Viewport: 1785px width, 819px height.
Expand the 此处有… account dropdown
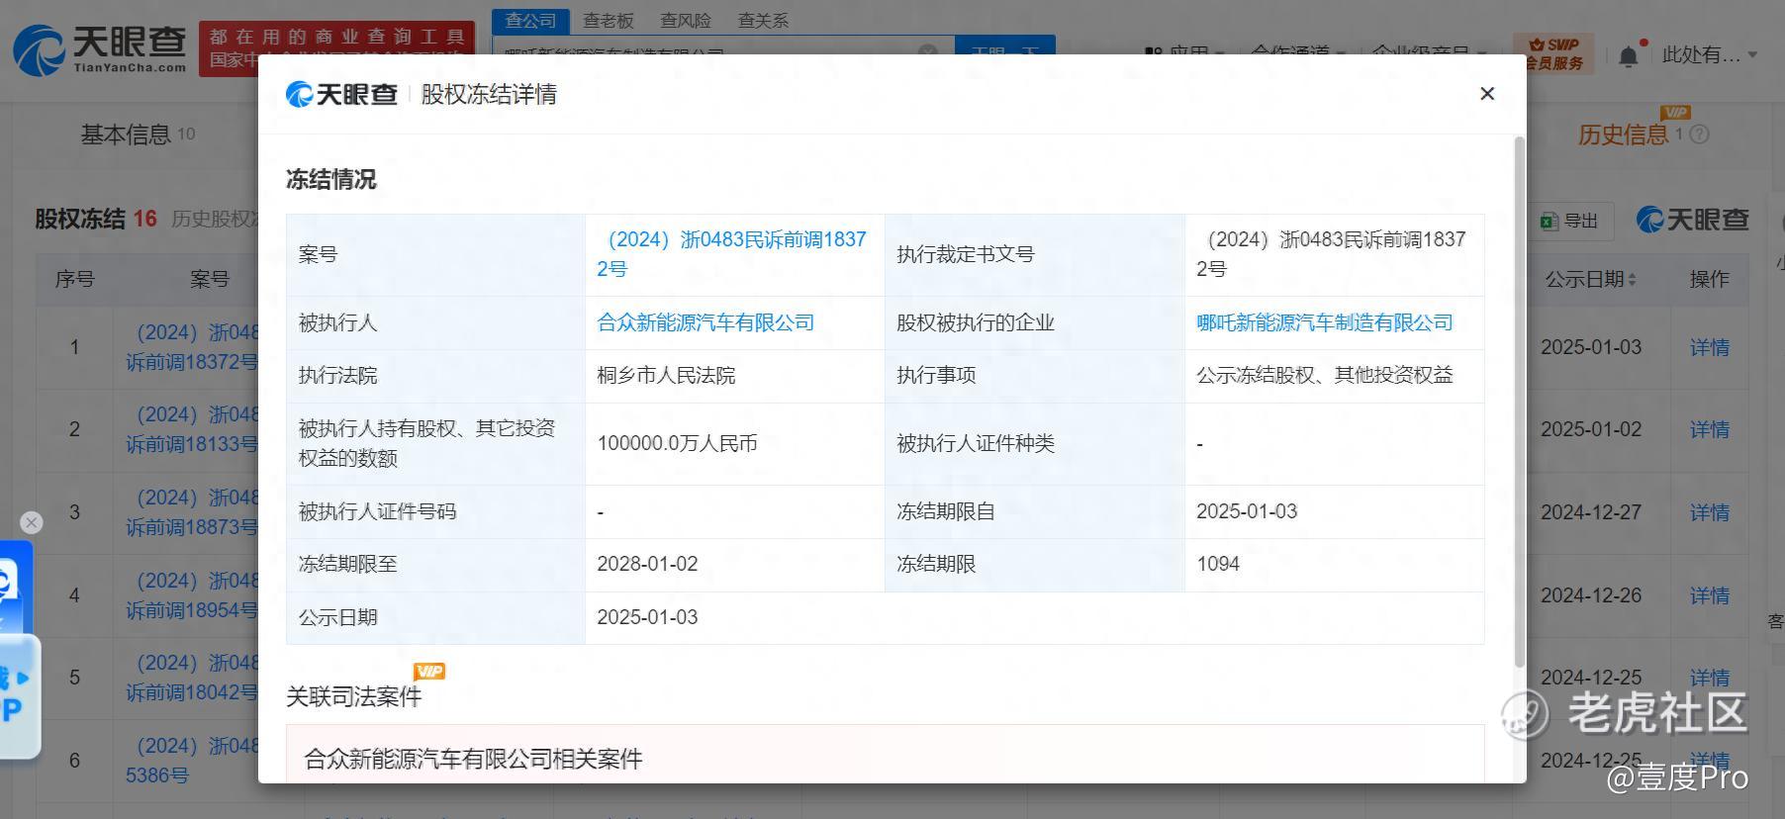(x=1710, y=55)
